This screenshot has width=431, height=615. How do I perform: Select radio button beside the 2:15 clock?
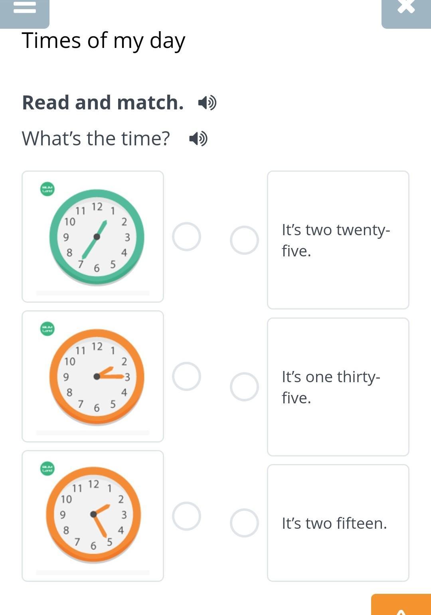click(186, 376)
